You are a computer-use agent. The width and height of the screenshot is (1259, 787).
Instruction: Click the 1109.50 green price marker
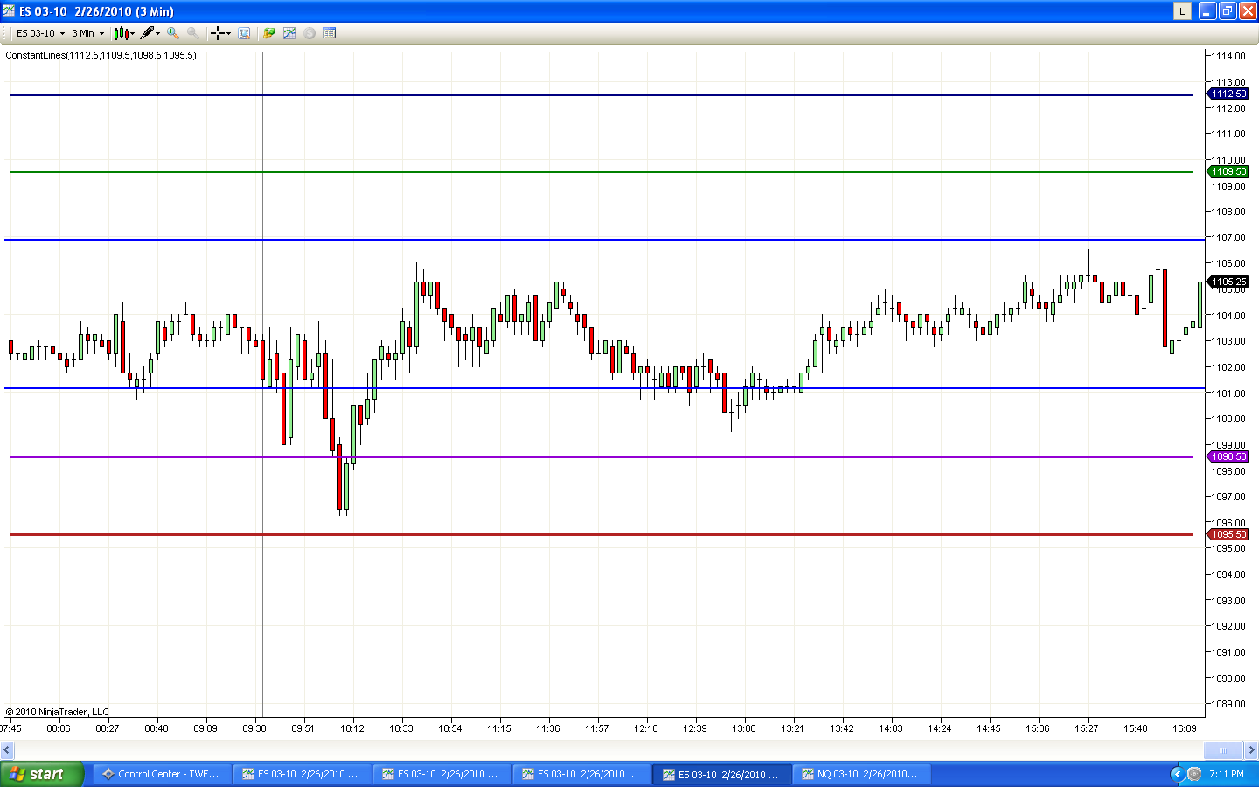pos(1228,171)
